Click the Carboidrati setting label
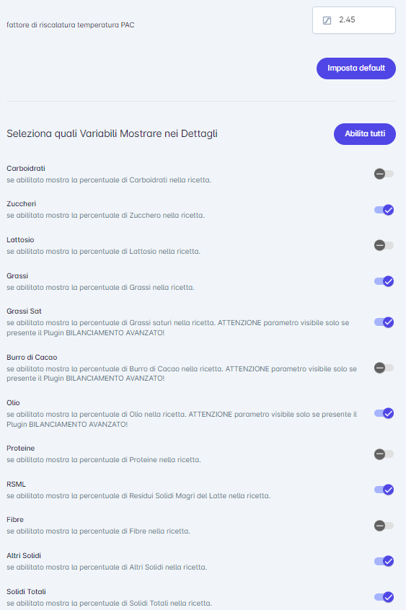 click(x=26, y=169)
